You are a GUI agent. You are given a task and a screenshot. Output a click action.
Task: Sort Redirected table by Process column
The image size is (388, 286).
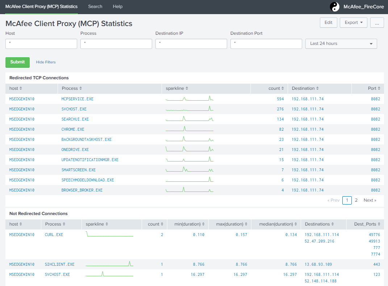point(72,88)
